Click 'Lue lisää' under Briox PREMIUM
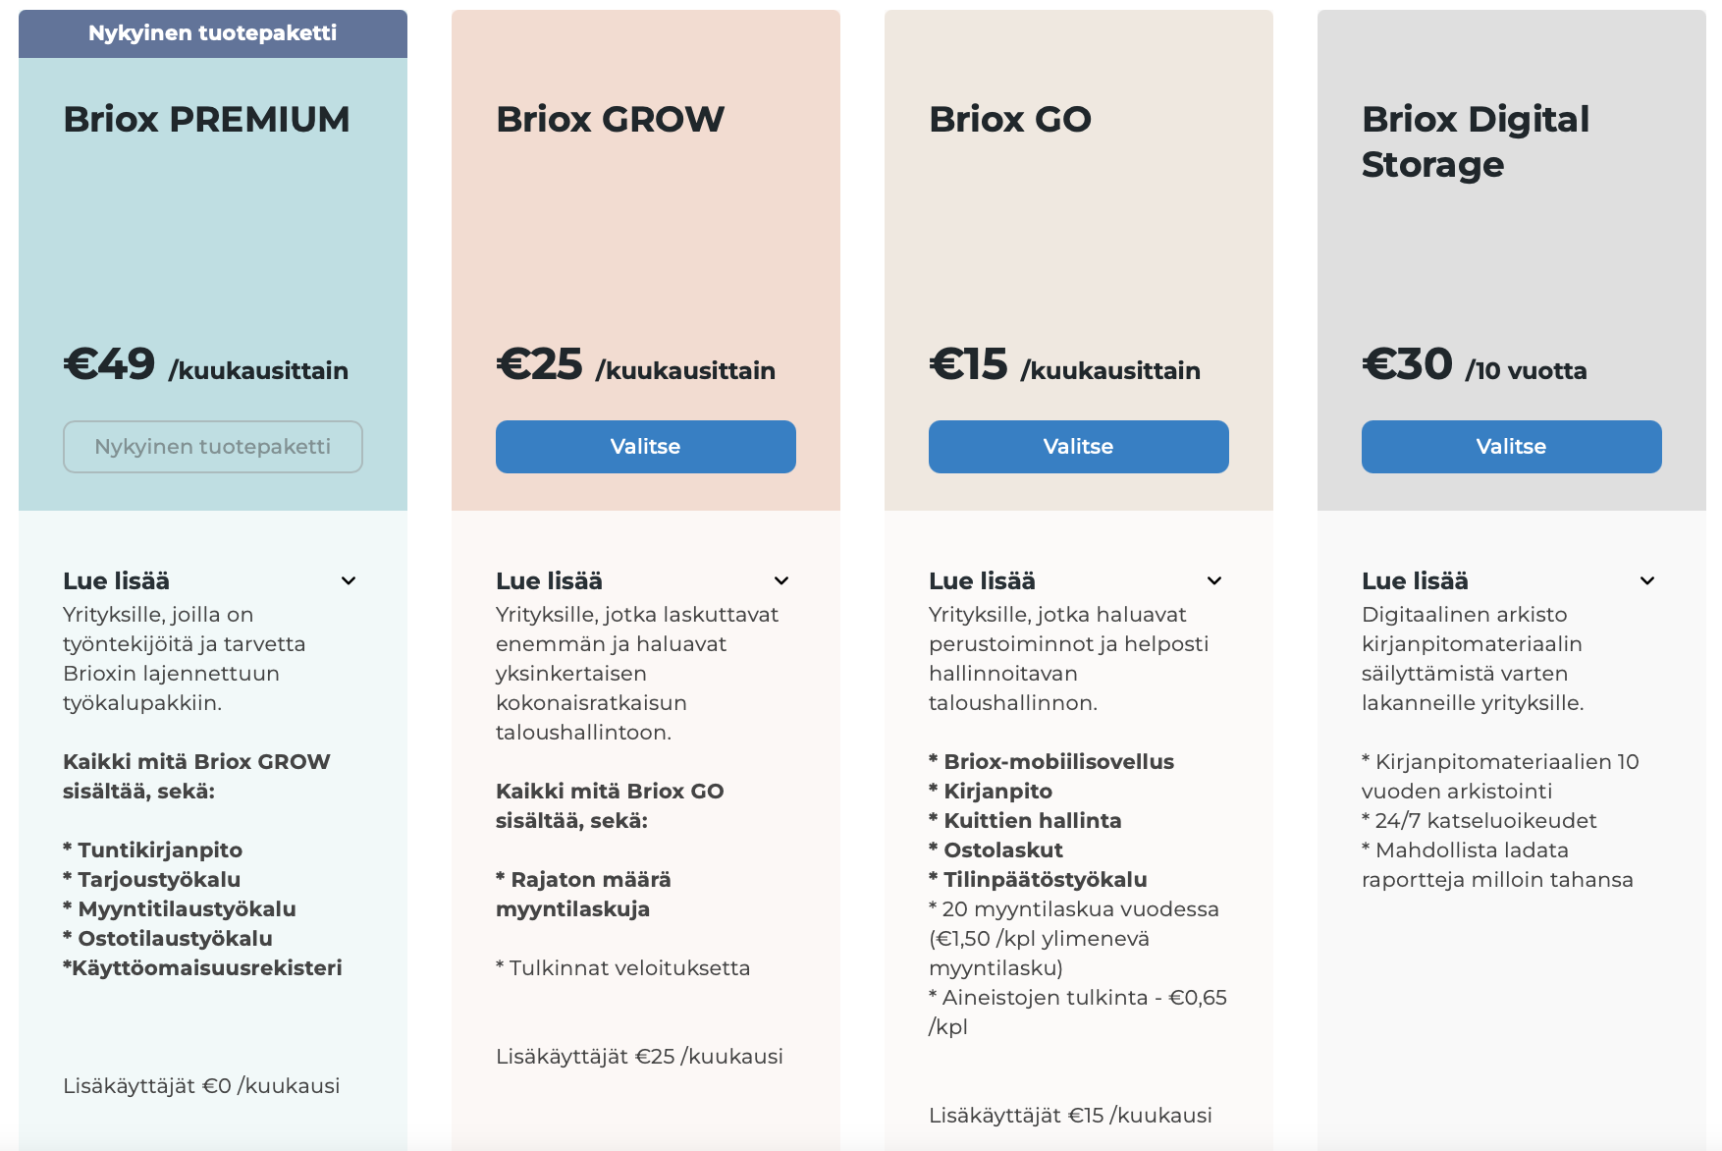This screenshot has width=1722, height=1151. pos(116,580)
